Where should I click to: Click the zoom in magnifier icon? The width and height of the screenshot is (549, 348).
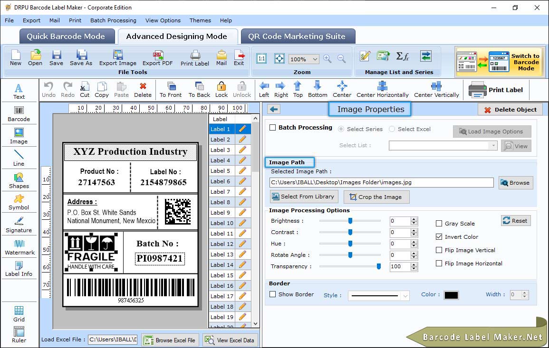(x=327, y=59)
